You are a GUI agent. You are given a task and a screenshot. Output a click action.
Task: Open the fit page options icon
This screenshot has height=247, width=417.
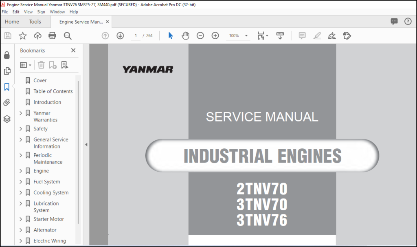click(x=261, y=36)
